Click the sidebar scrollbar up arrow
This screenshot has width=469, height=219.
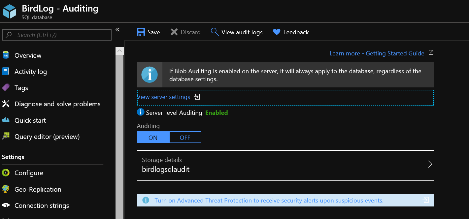[119, 51]
